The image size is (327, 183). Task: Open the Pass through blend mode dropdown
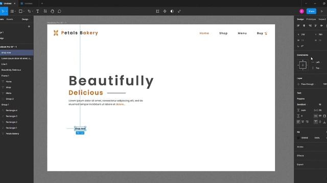[x=307, y=84]
